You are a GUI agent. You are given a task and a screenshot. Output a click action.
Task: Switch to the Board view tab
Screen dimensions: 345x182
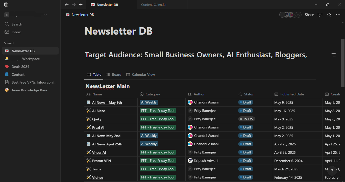click(114, 74)
